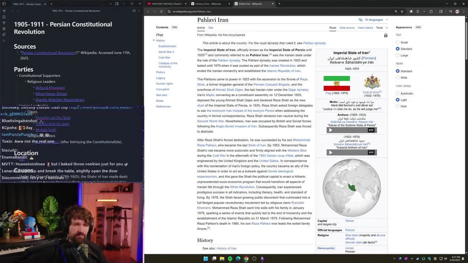This screenshot has height=263, width=468.
Task: Open Chrome new tab plus button
Action: (x=279, y=4)
